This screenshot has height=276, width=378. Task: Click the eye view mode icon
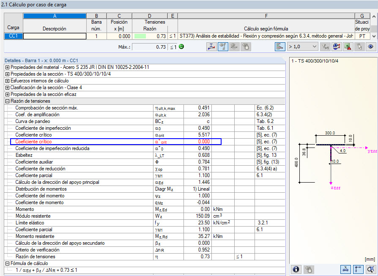[x=370, y=46]
